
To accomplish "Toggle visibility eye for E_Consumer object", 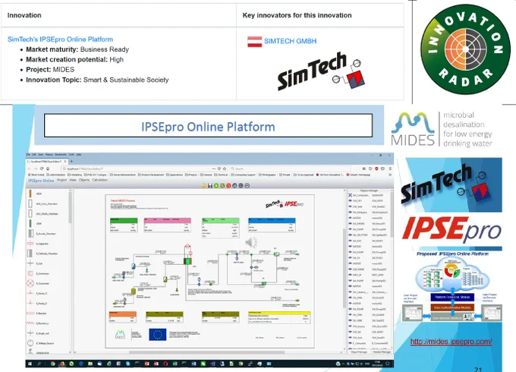I will coord(351,343).
